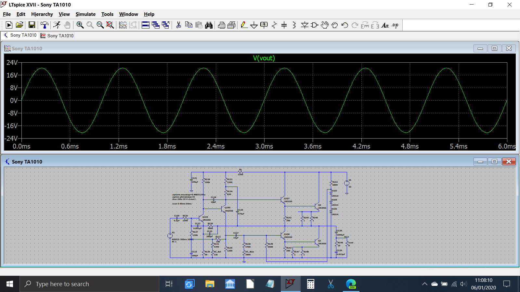Viewport: 520px width, 292px height.
Task: Maximize the Sony TA1010 plot window
Action: point(494,48)
